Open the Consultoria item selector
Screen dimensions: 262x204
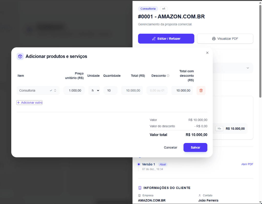pyautogui.click(x=38, y=90)
